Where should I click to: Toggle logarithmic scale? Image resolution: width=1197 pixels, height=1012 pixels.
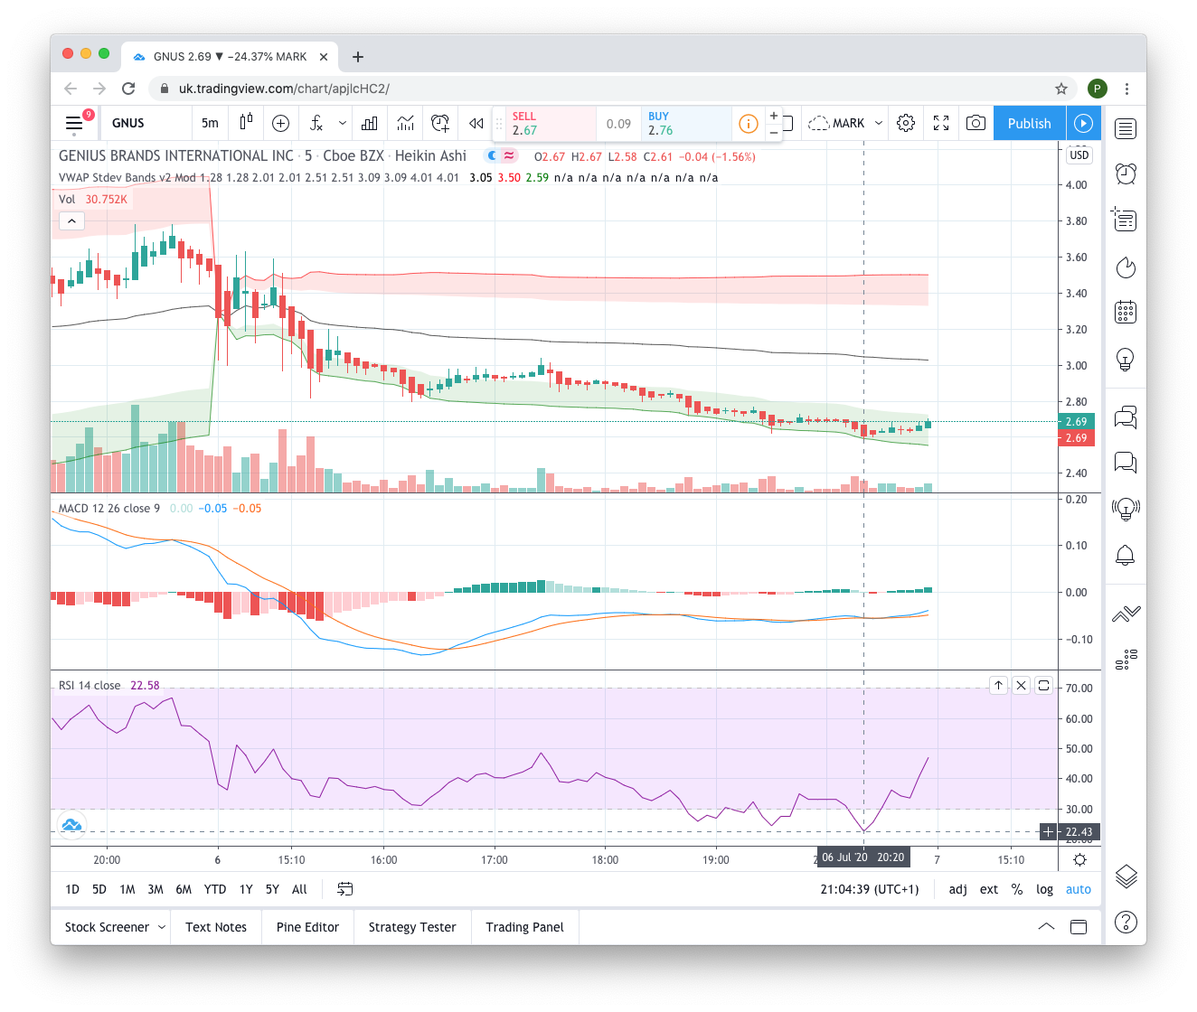[x=1044, y=889]
